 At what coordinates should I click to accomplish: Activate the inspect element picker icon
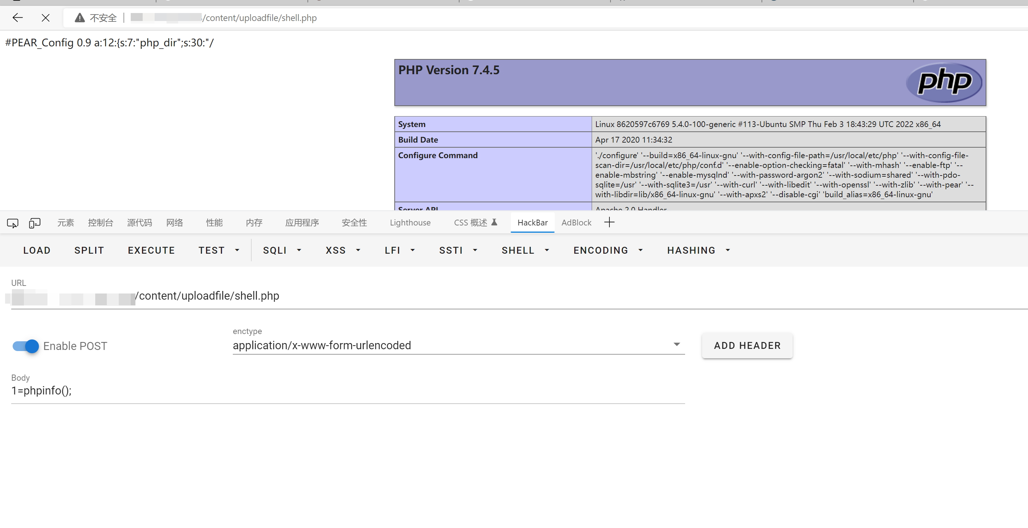coord(12,223)
